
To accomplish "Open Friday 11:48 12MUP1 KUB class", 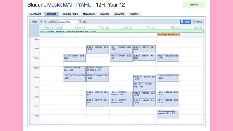I will point(168,78).
